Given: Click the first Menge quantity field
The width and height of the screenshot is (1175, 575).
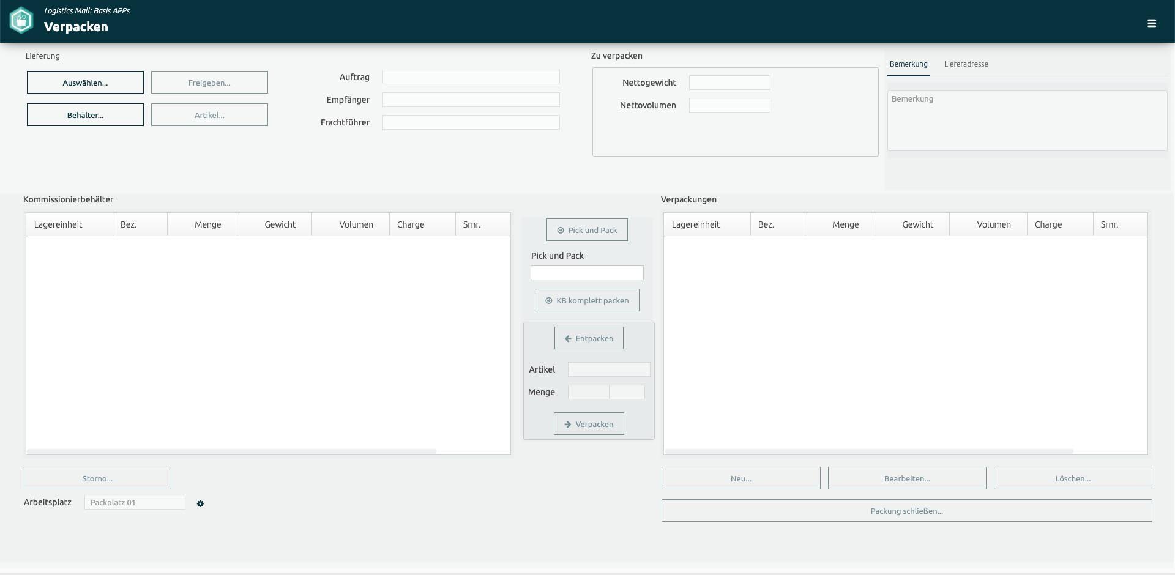Looking at the screenshot, I should (x=588, y=392).
